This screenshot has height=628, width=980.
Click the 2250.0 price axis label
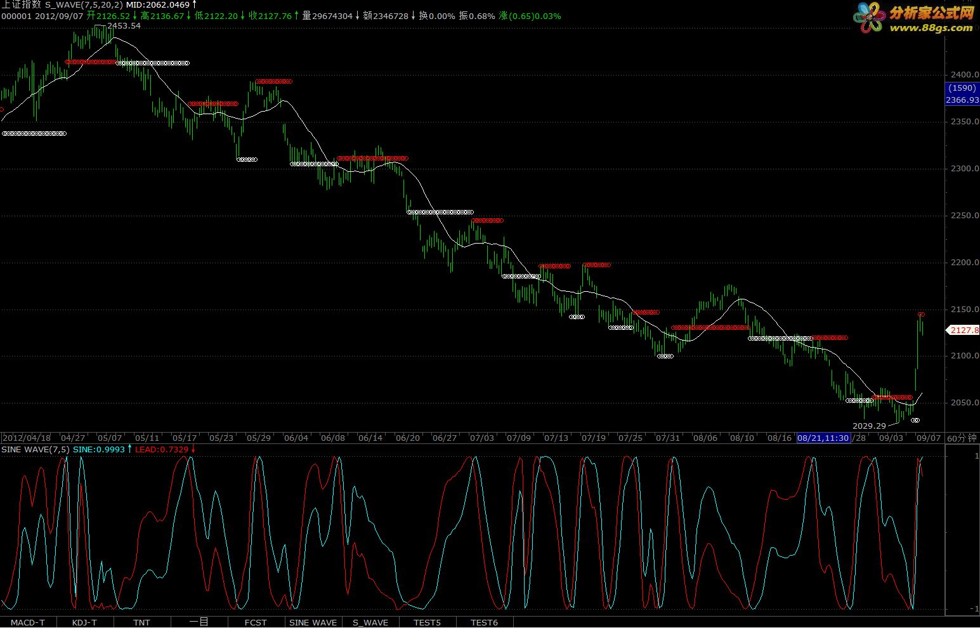tap(965, 216)
